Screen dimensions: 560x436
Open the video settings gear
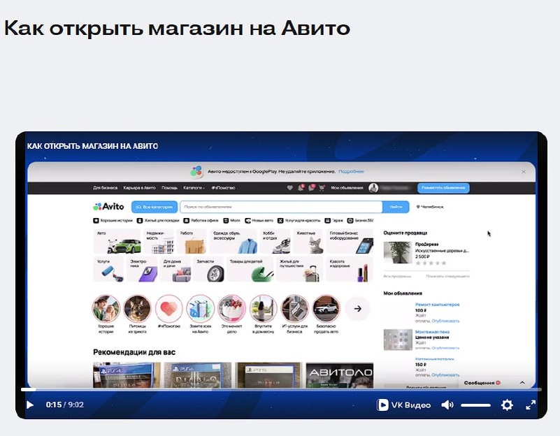coord(507,405)
